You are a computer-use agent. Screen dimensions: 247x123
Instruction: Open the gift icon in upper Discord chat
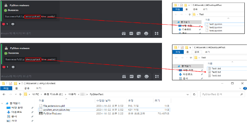(124, 33)
